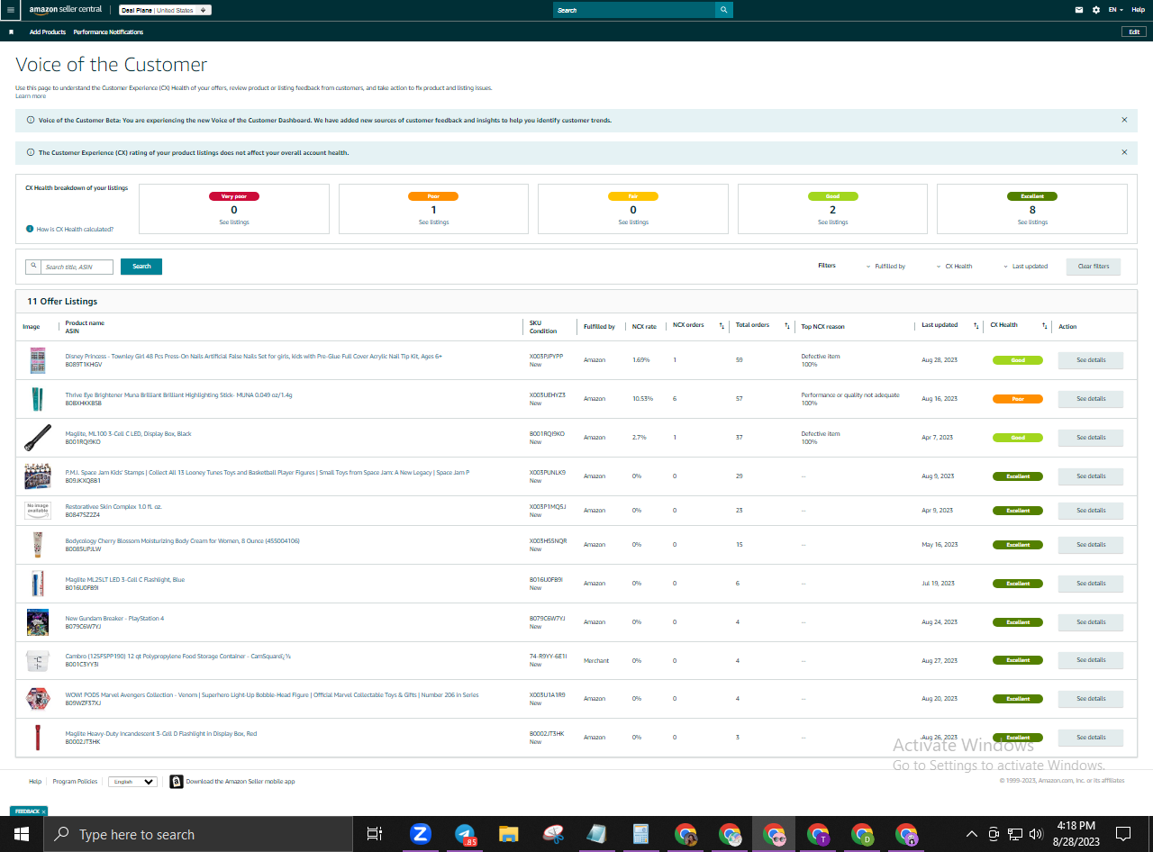Open Telegram from the taskbar
This screenshot has width=1153, height=852.
[x=465, y=834]
